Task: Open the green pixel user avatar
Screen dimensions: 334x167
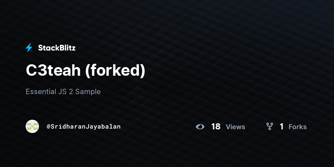Action: tap(32, 126)
